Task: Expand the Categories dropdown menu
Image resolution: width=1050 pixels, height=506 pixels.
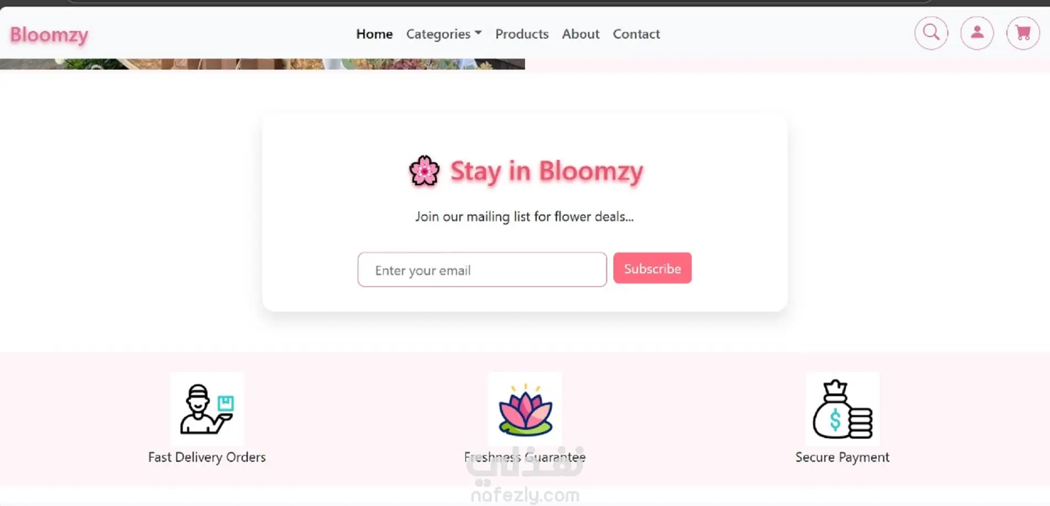Action: [x=444, y=34]
